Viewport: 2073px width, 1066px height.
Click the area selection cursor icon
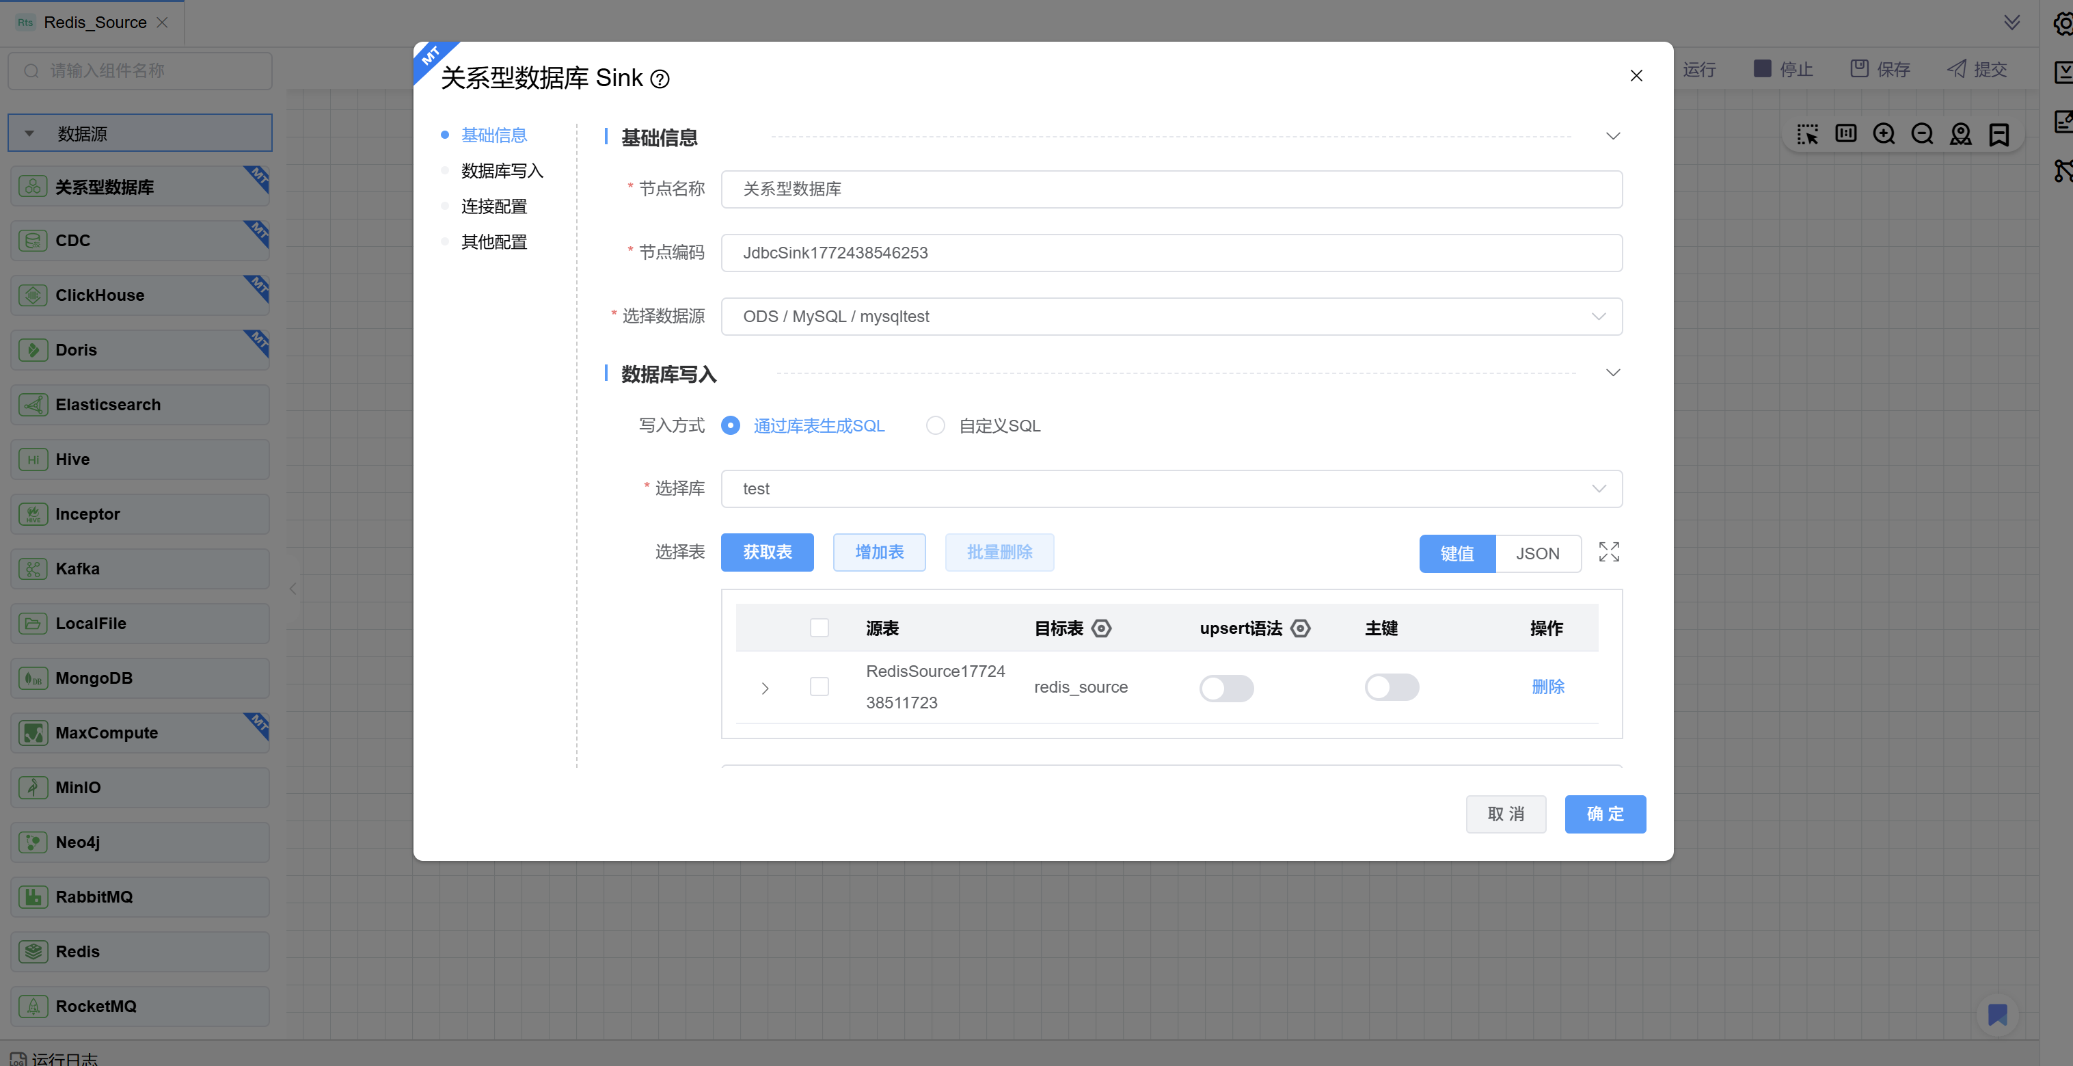(x=1807, y=133)
